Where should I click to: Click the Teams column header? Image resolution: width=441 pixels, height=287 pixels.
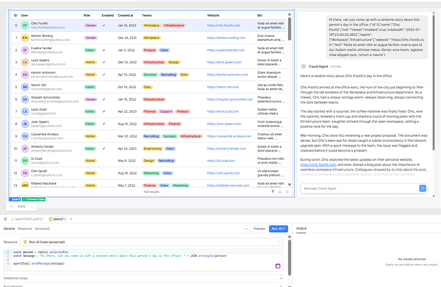[146, 15]
